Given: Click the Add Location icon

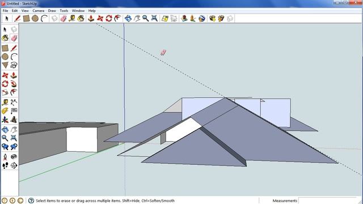Looking at the screenshot, I should click(165, 19).
